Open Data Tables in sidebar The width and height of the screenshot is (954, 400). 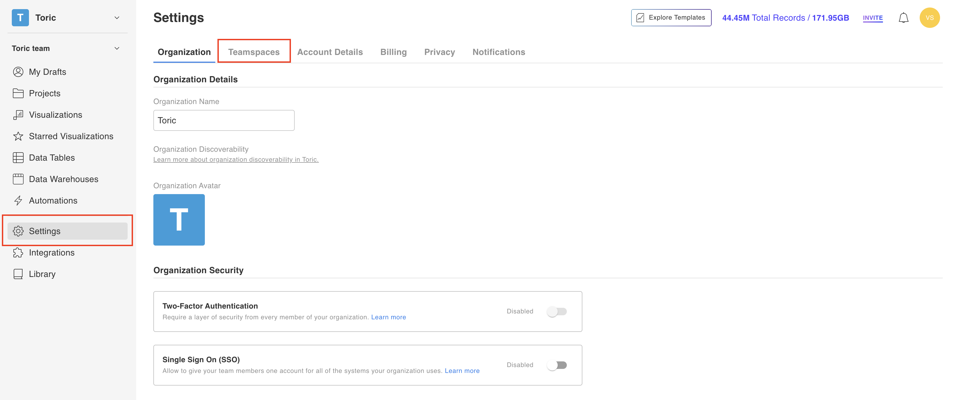[x=52, y=158]
